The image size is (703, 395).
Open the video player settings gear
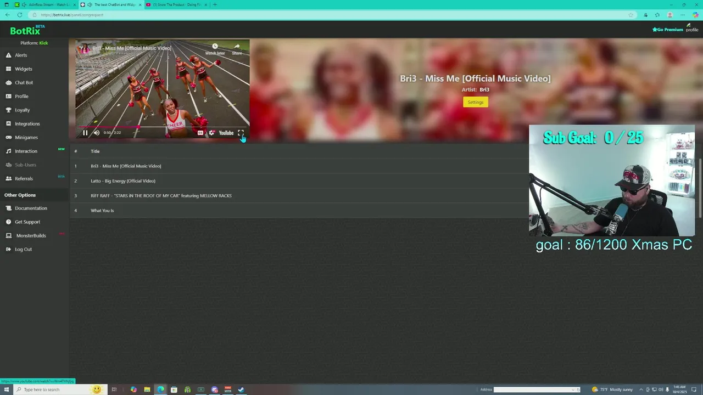click(x=211, y=133)
